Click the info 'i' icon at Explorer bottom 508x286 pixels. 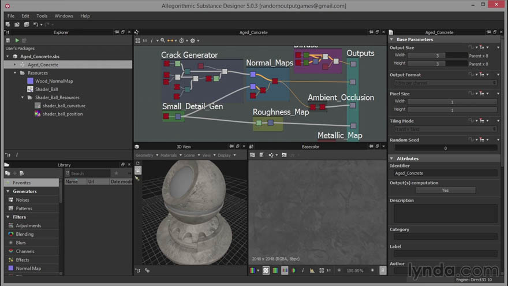tap(17, 155)
